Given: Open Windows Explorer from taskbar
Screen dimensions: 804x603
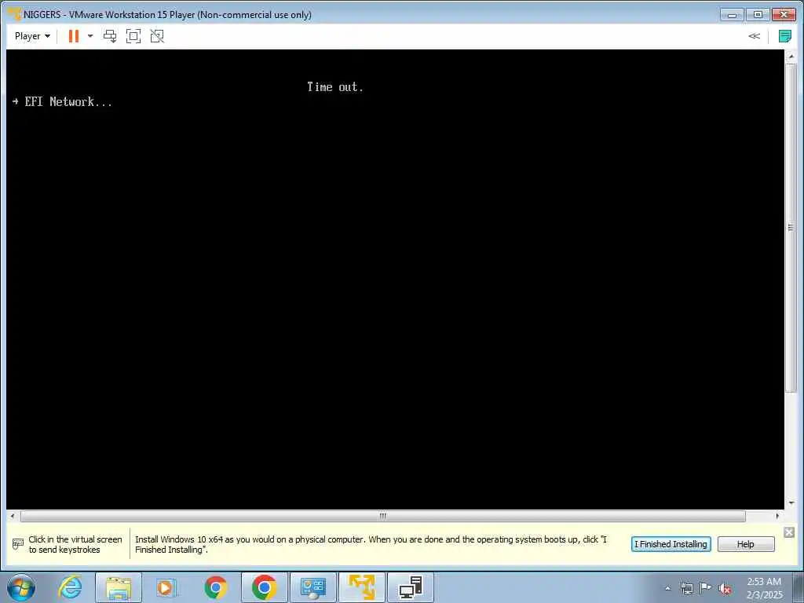Looking at the screenshot, I should pos(119,587).
